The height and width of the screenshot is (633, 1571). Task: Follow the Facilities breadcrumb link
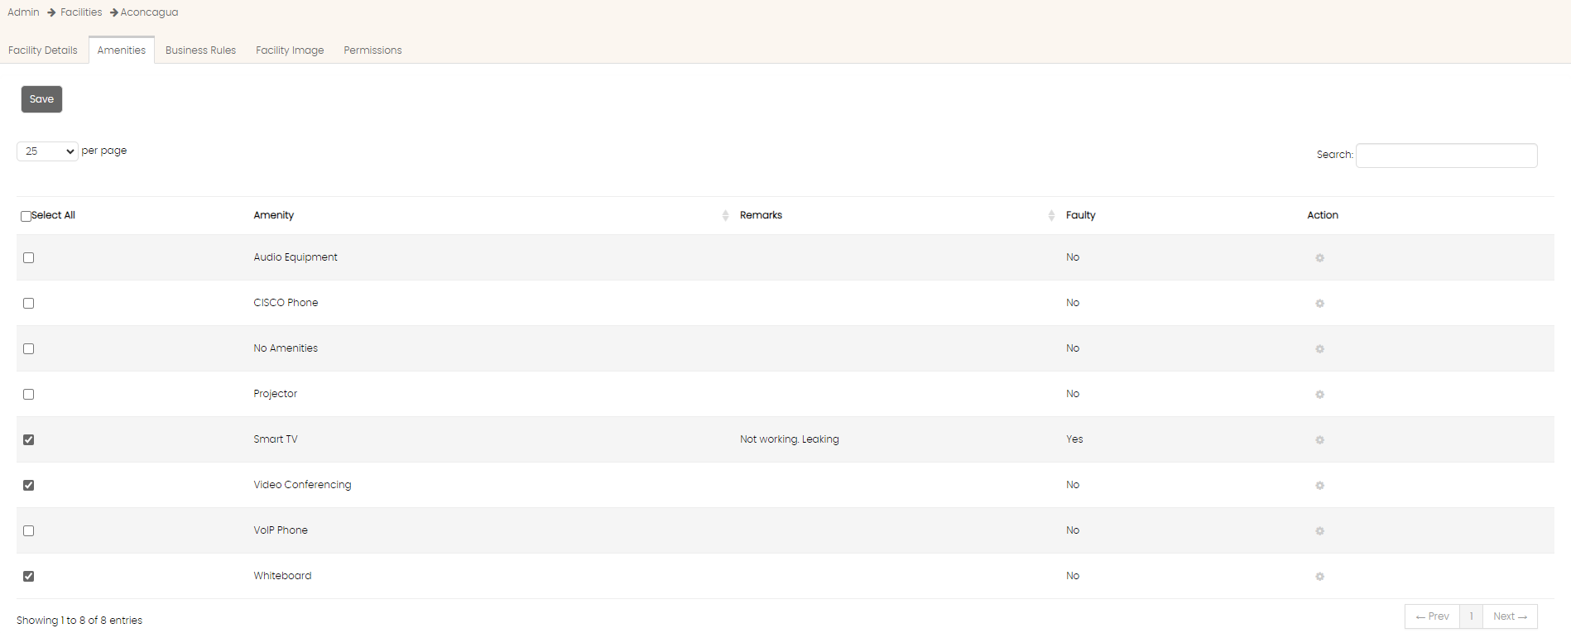tap(81, 12)
